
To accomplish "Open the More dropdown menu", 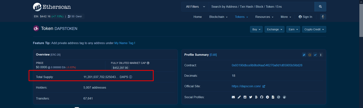I will tap(286, 17).
